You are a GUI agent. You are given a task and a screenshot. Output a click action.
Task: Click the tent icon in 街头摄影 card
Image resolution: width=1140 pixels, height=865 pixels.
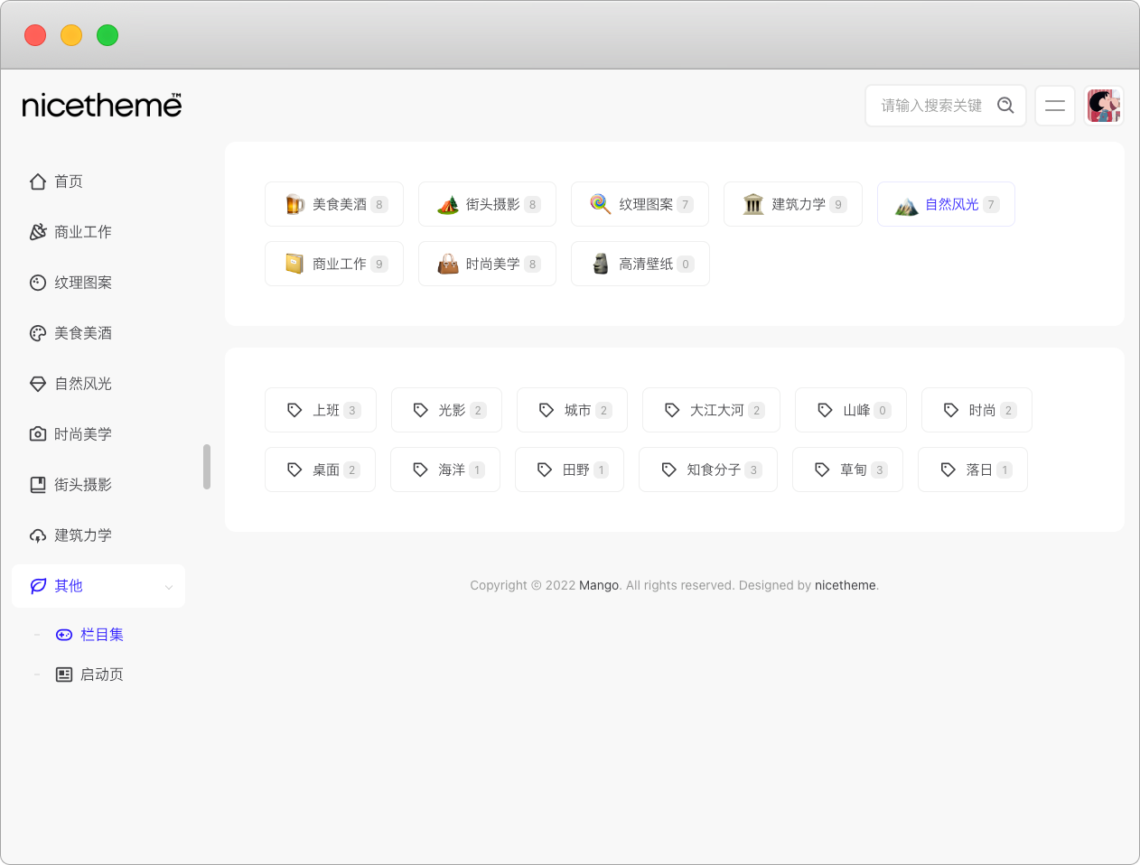[x=448, y=204]
